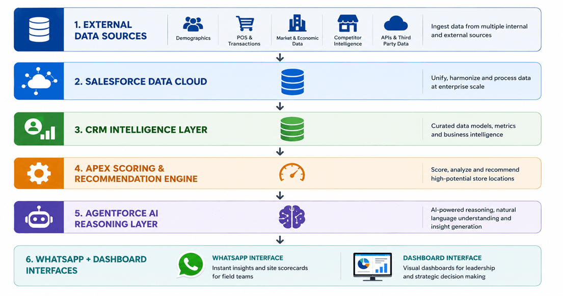The height and width of the screenshot is (296, 563).
Task: Click the Market & Economic Data building icon
Action: point(298,23)
